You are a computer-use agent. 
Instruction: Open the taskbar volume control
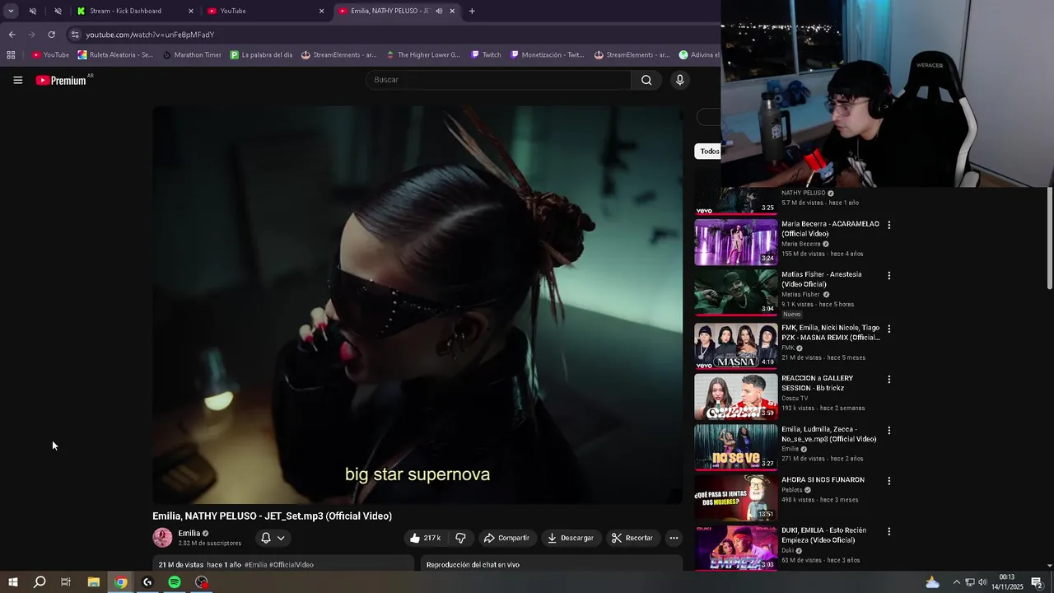point(982,582)
